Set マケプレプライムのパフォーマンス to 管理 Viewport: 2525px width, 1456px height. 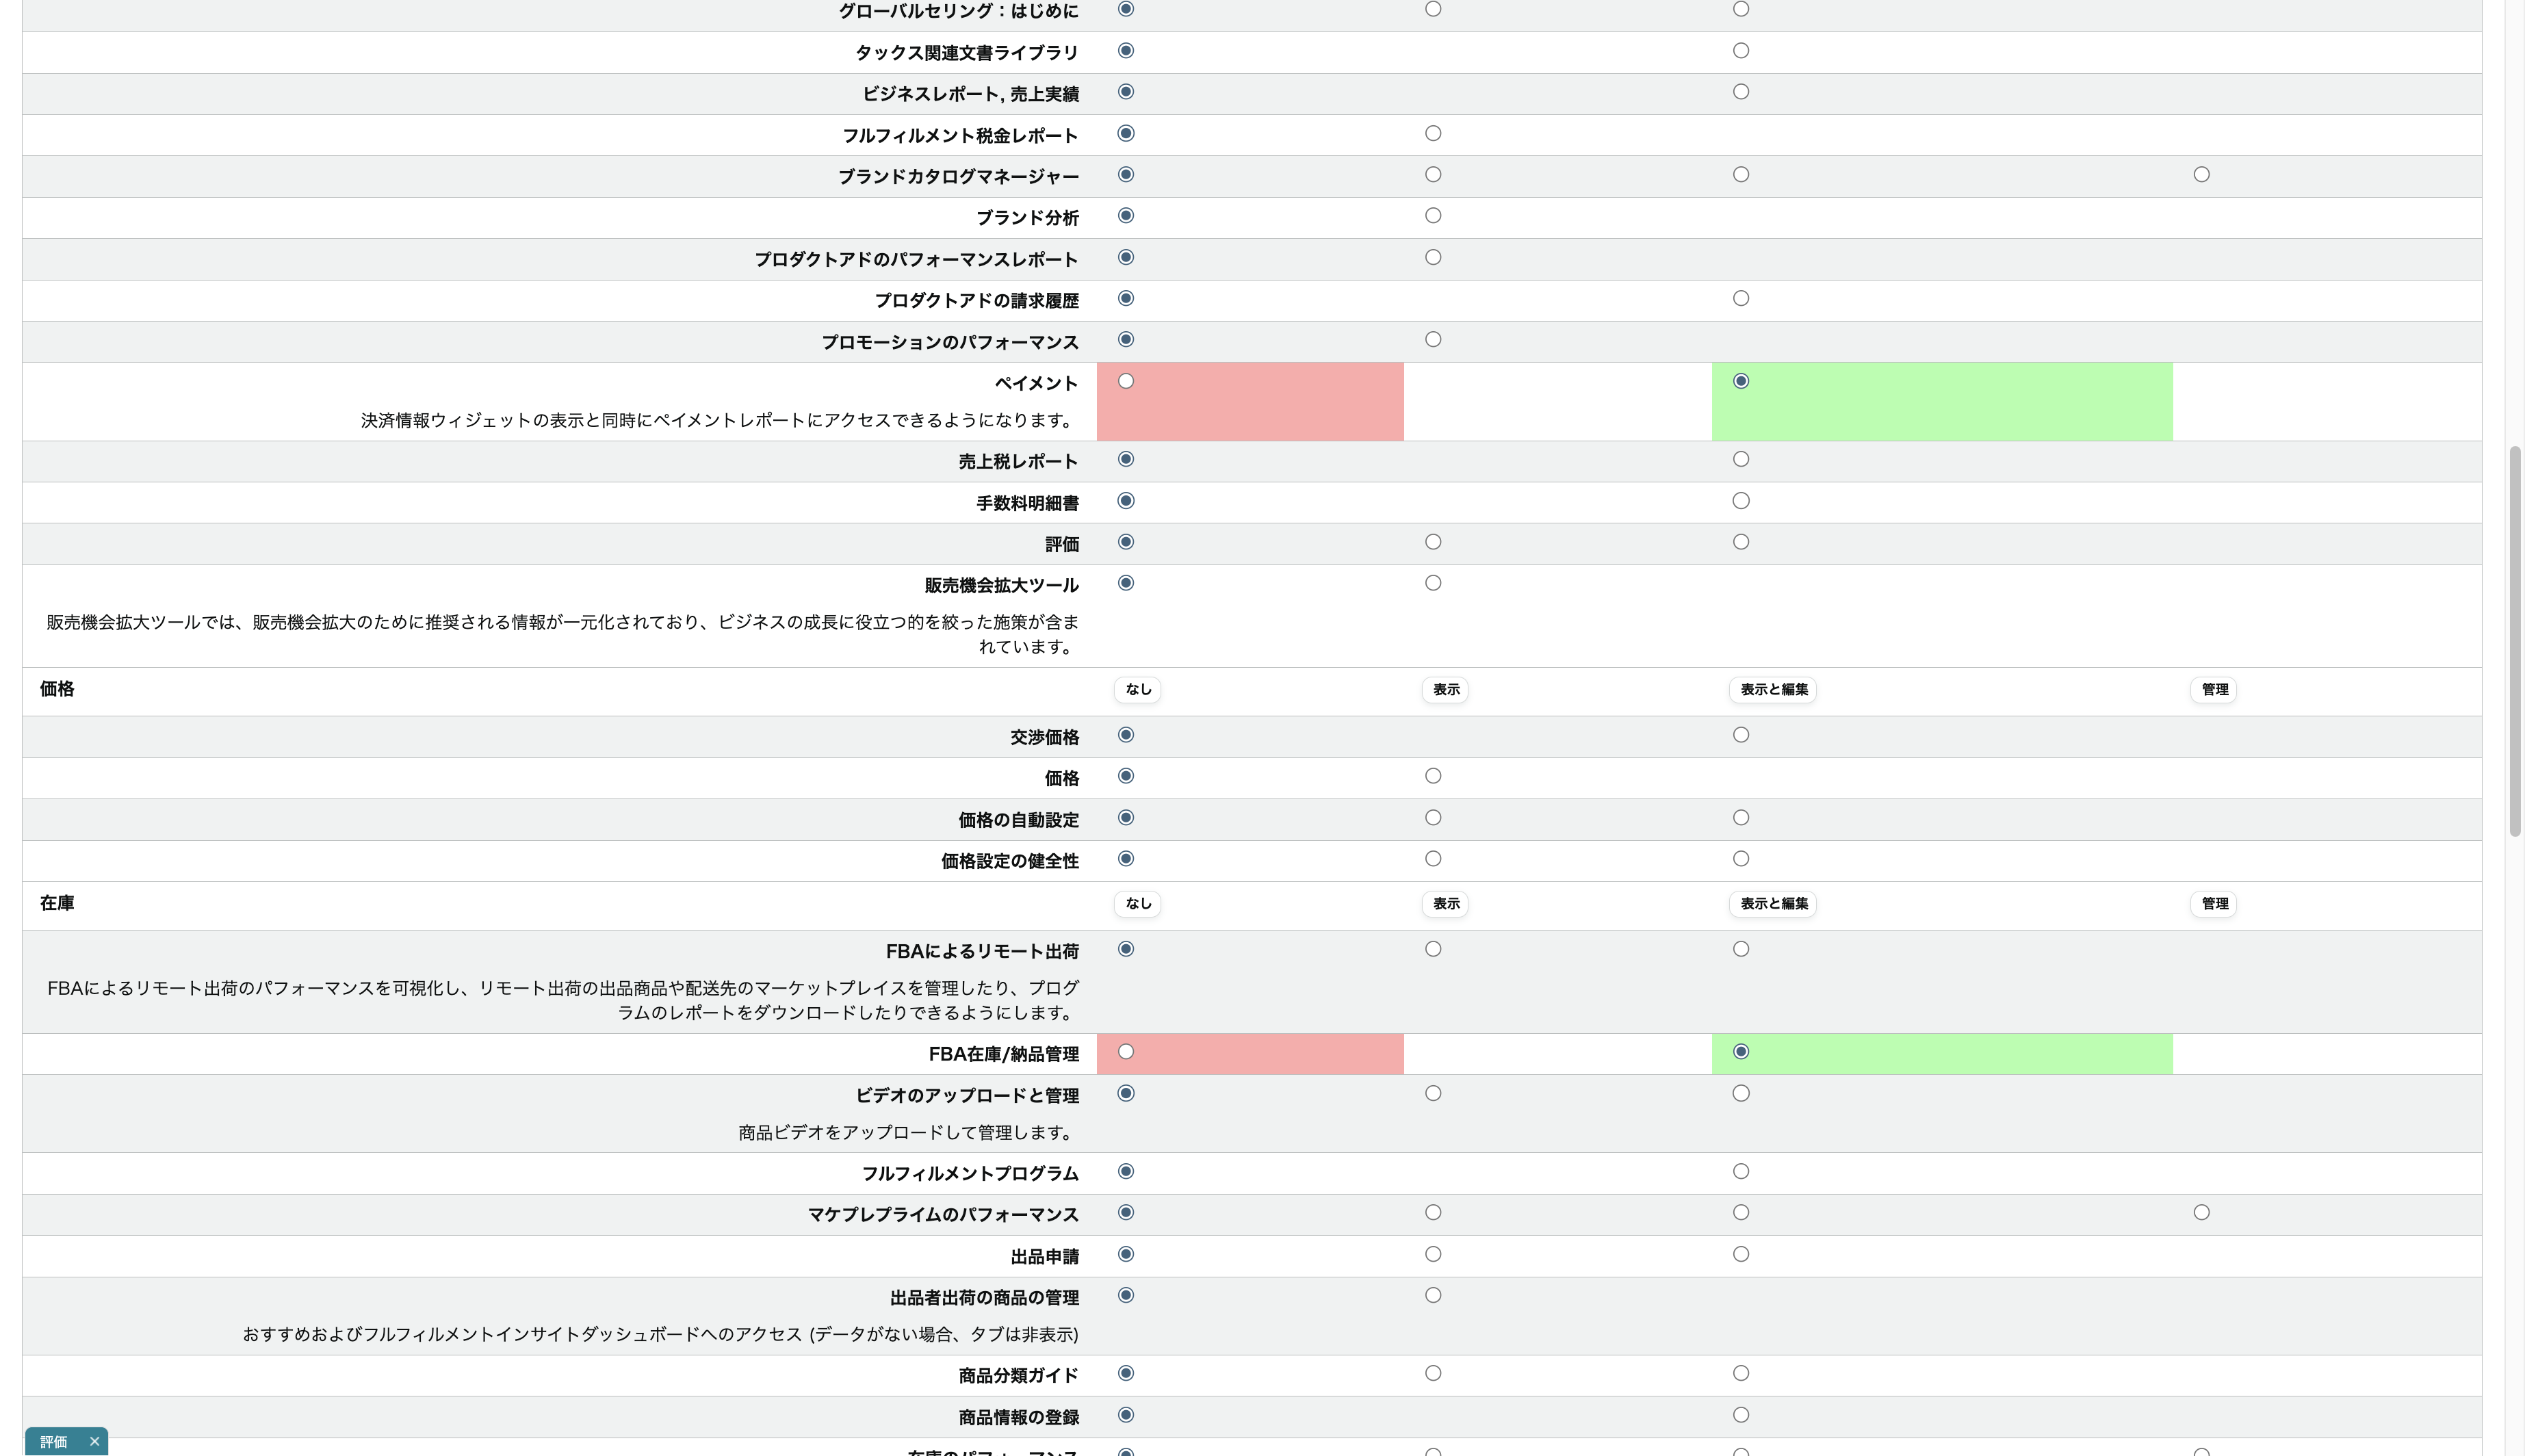[2201, 1213]
